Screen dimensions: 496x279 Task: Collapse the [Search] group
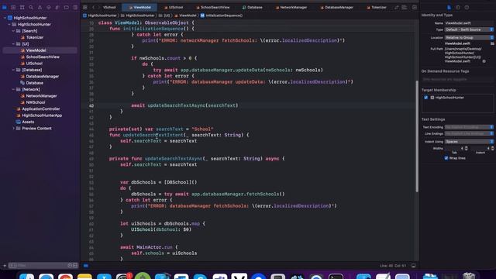(x=13, y=31)
